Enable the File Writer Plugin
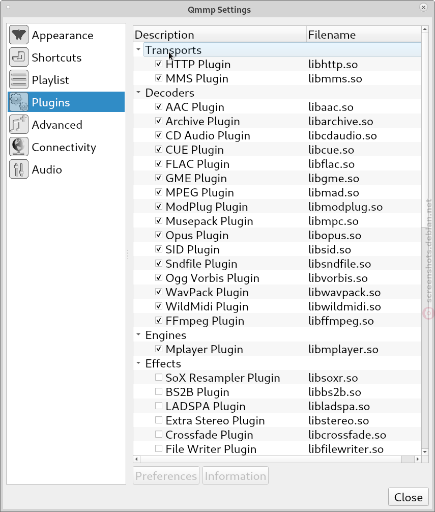Screen dimensions: 435x512 159,449
